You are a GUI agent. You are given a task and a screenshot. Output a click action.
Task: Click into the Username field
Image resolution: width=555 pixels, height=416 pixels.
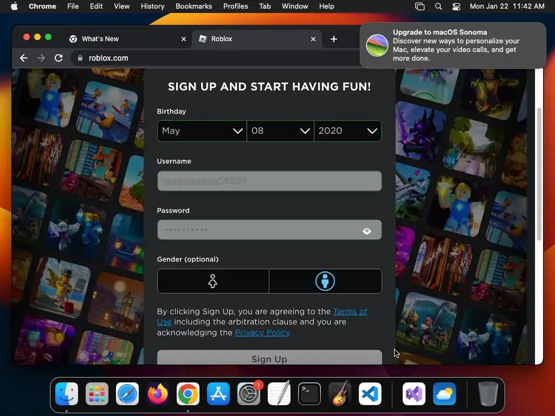click(269, 181)
